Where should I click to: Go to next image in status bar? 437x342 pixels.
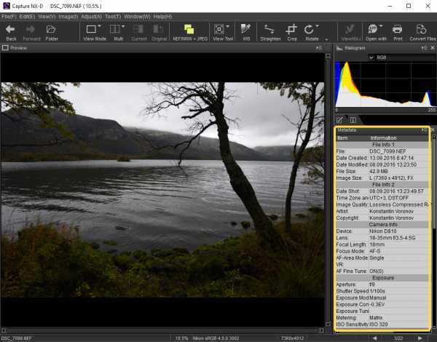coord(421,338)
